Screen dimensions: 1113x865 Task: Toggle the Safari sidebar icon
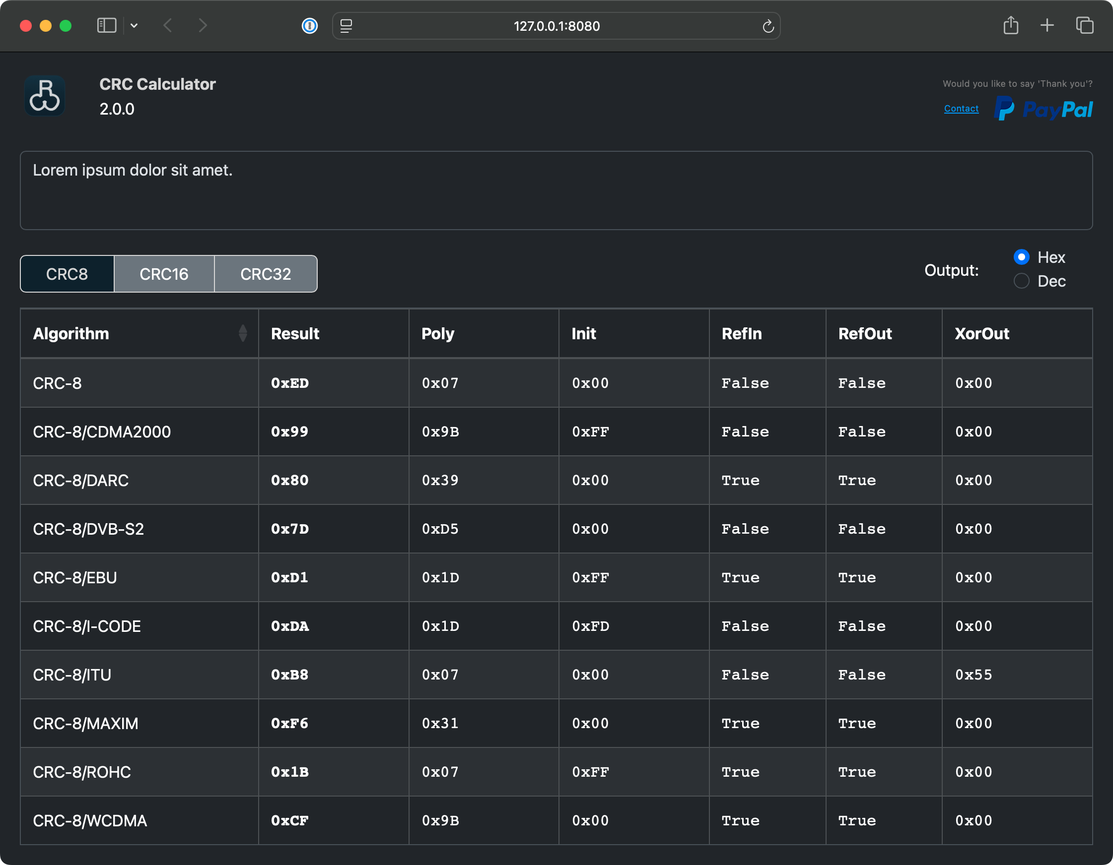click(107, 25)
